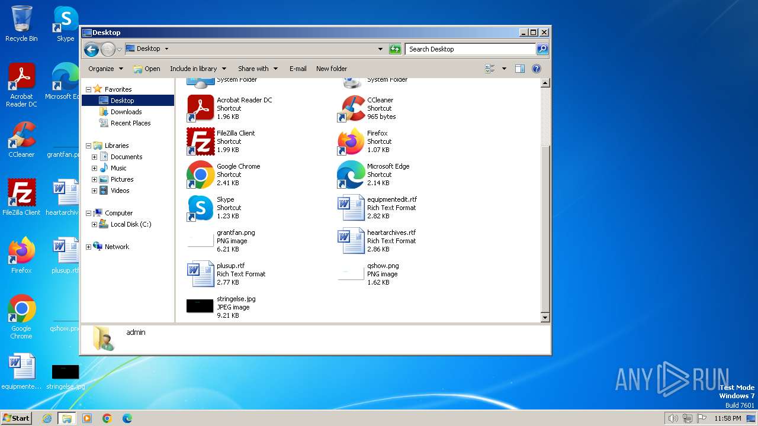This screenshot has height=426, width=758.
Task: Click Desktop breadcrumb in address bar
Action: [148, 49]
